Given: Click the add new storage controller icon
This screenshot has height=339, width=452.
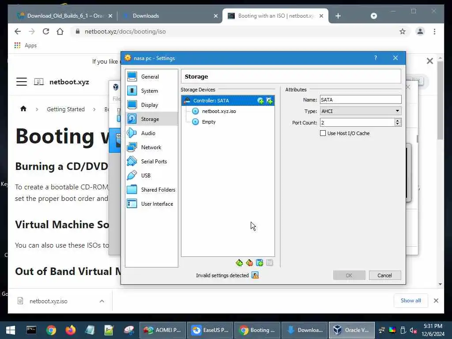Looking at the screenshot, I should (x=239, y=263).
